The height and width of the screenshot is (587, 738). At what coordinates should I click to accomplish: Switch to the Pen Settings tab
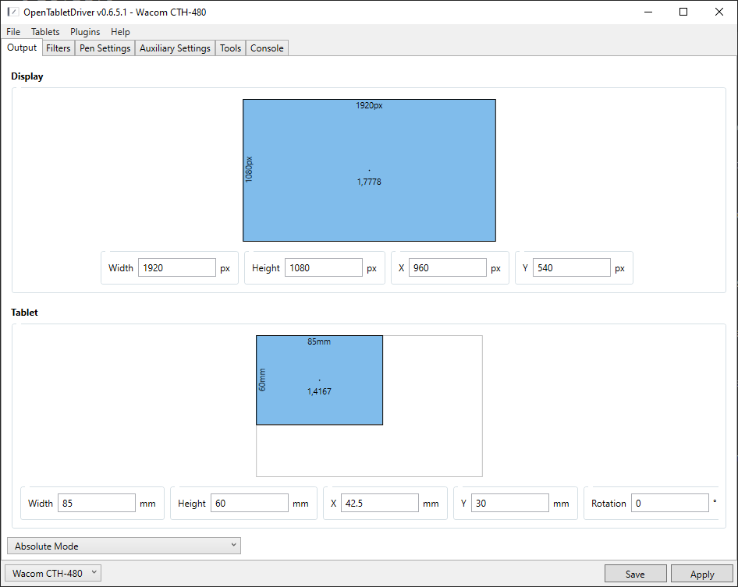click(105, 48)
